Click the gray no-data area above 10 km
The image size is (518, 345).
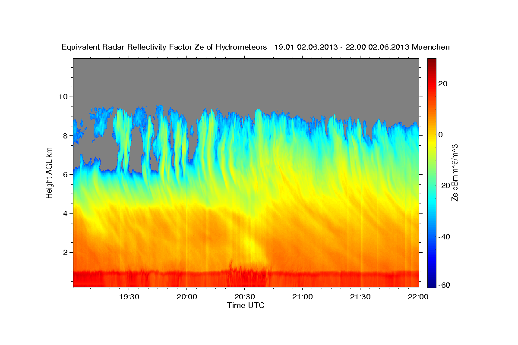246,78
